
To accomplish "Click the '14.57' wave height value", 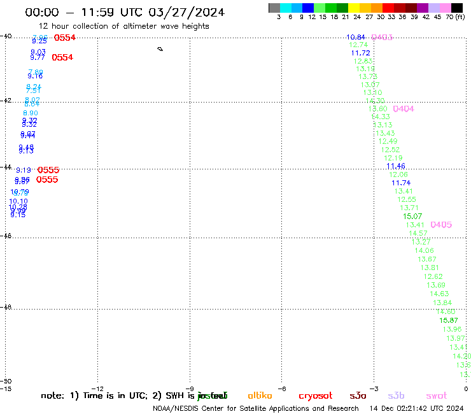I will 418,233.
